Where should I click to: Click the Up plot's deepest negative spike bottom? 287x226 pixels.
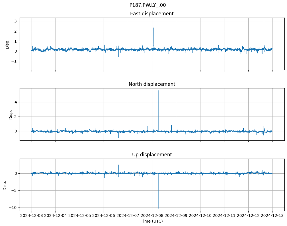coord(159,208)
